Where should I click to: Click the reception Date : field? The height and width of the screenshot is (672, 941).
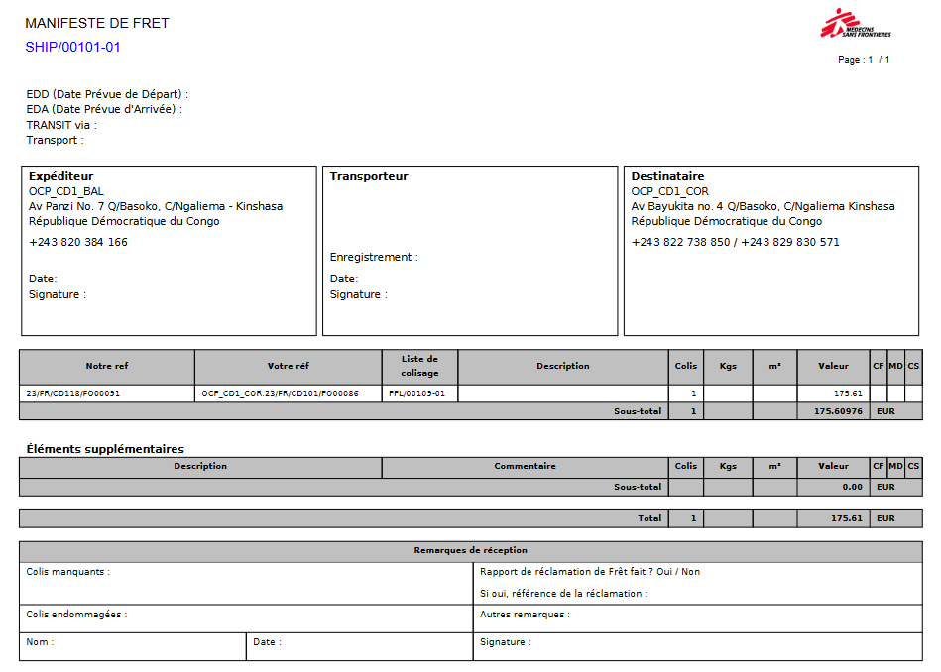(360, 647)
